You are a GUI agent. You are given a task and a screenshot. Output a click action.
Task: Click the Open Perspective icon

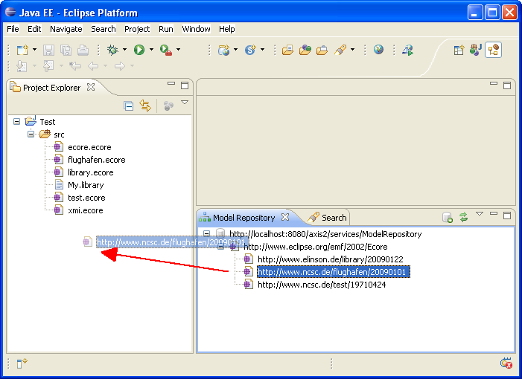[459, 50]
